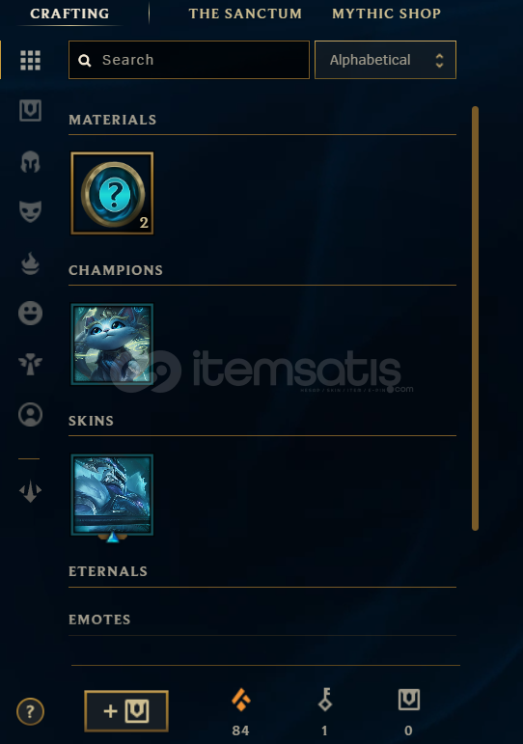Filter loot by skins mask icon
Screen dimensions: 523x744
point(30,211)
